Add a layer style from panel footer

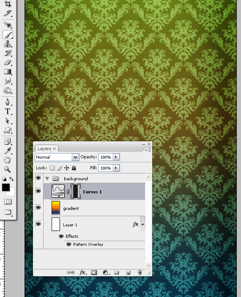click(x=82, y=272)
